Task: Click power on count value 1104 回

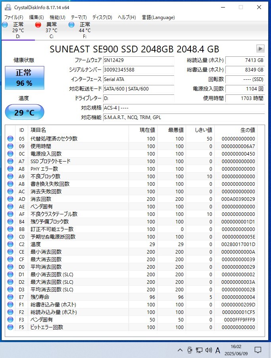Action: 245,89
